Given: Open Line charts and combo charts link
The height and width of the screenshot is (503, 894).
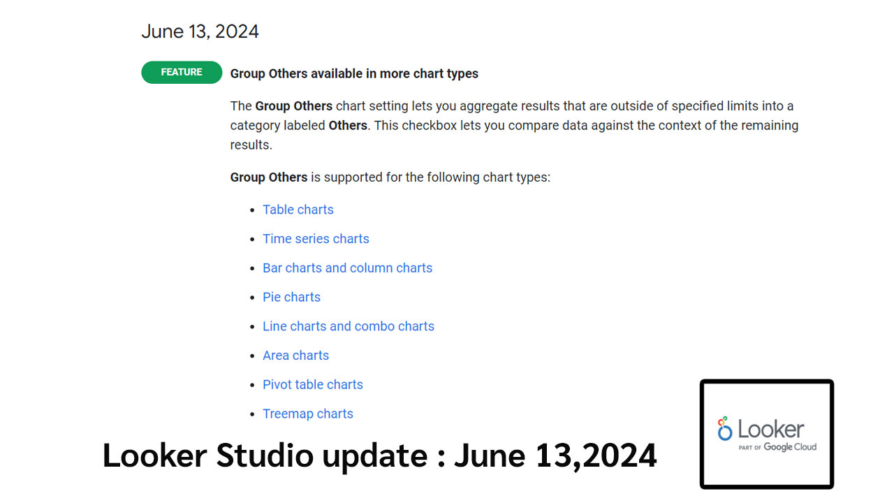Looking at the screenshot, I should [x=348, y=326].
